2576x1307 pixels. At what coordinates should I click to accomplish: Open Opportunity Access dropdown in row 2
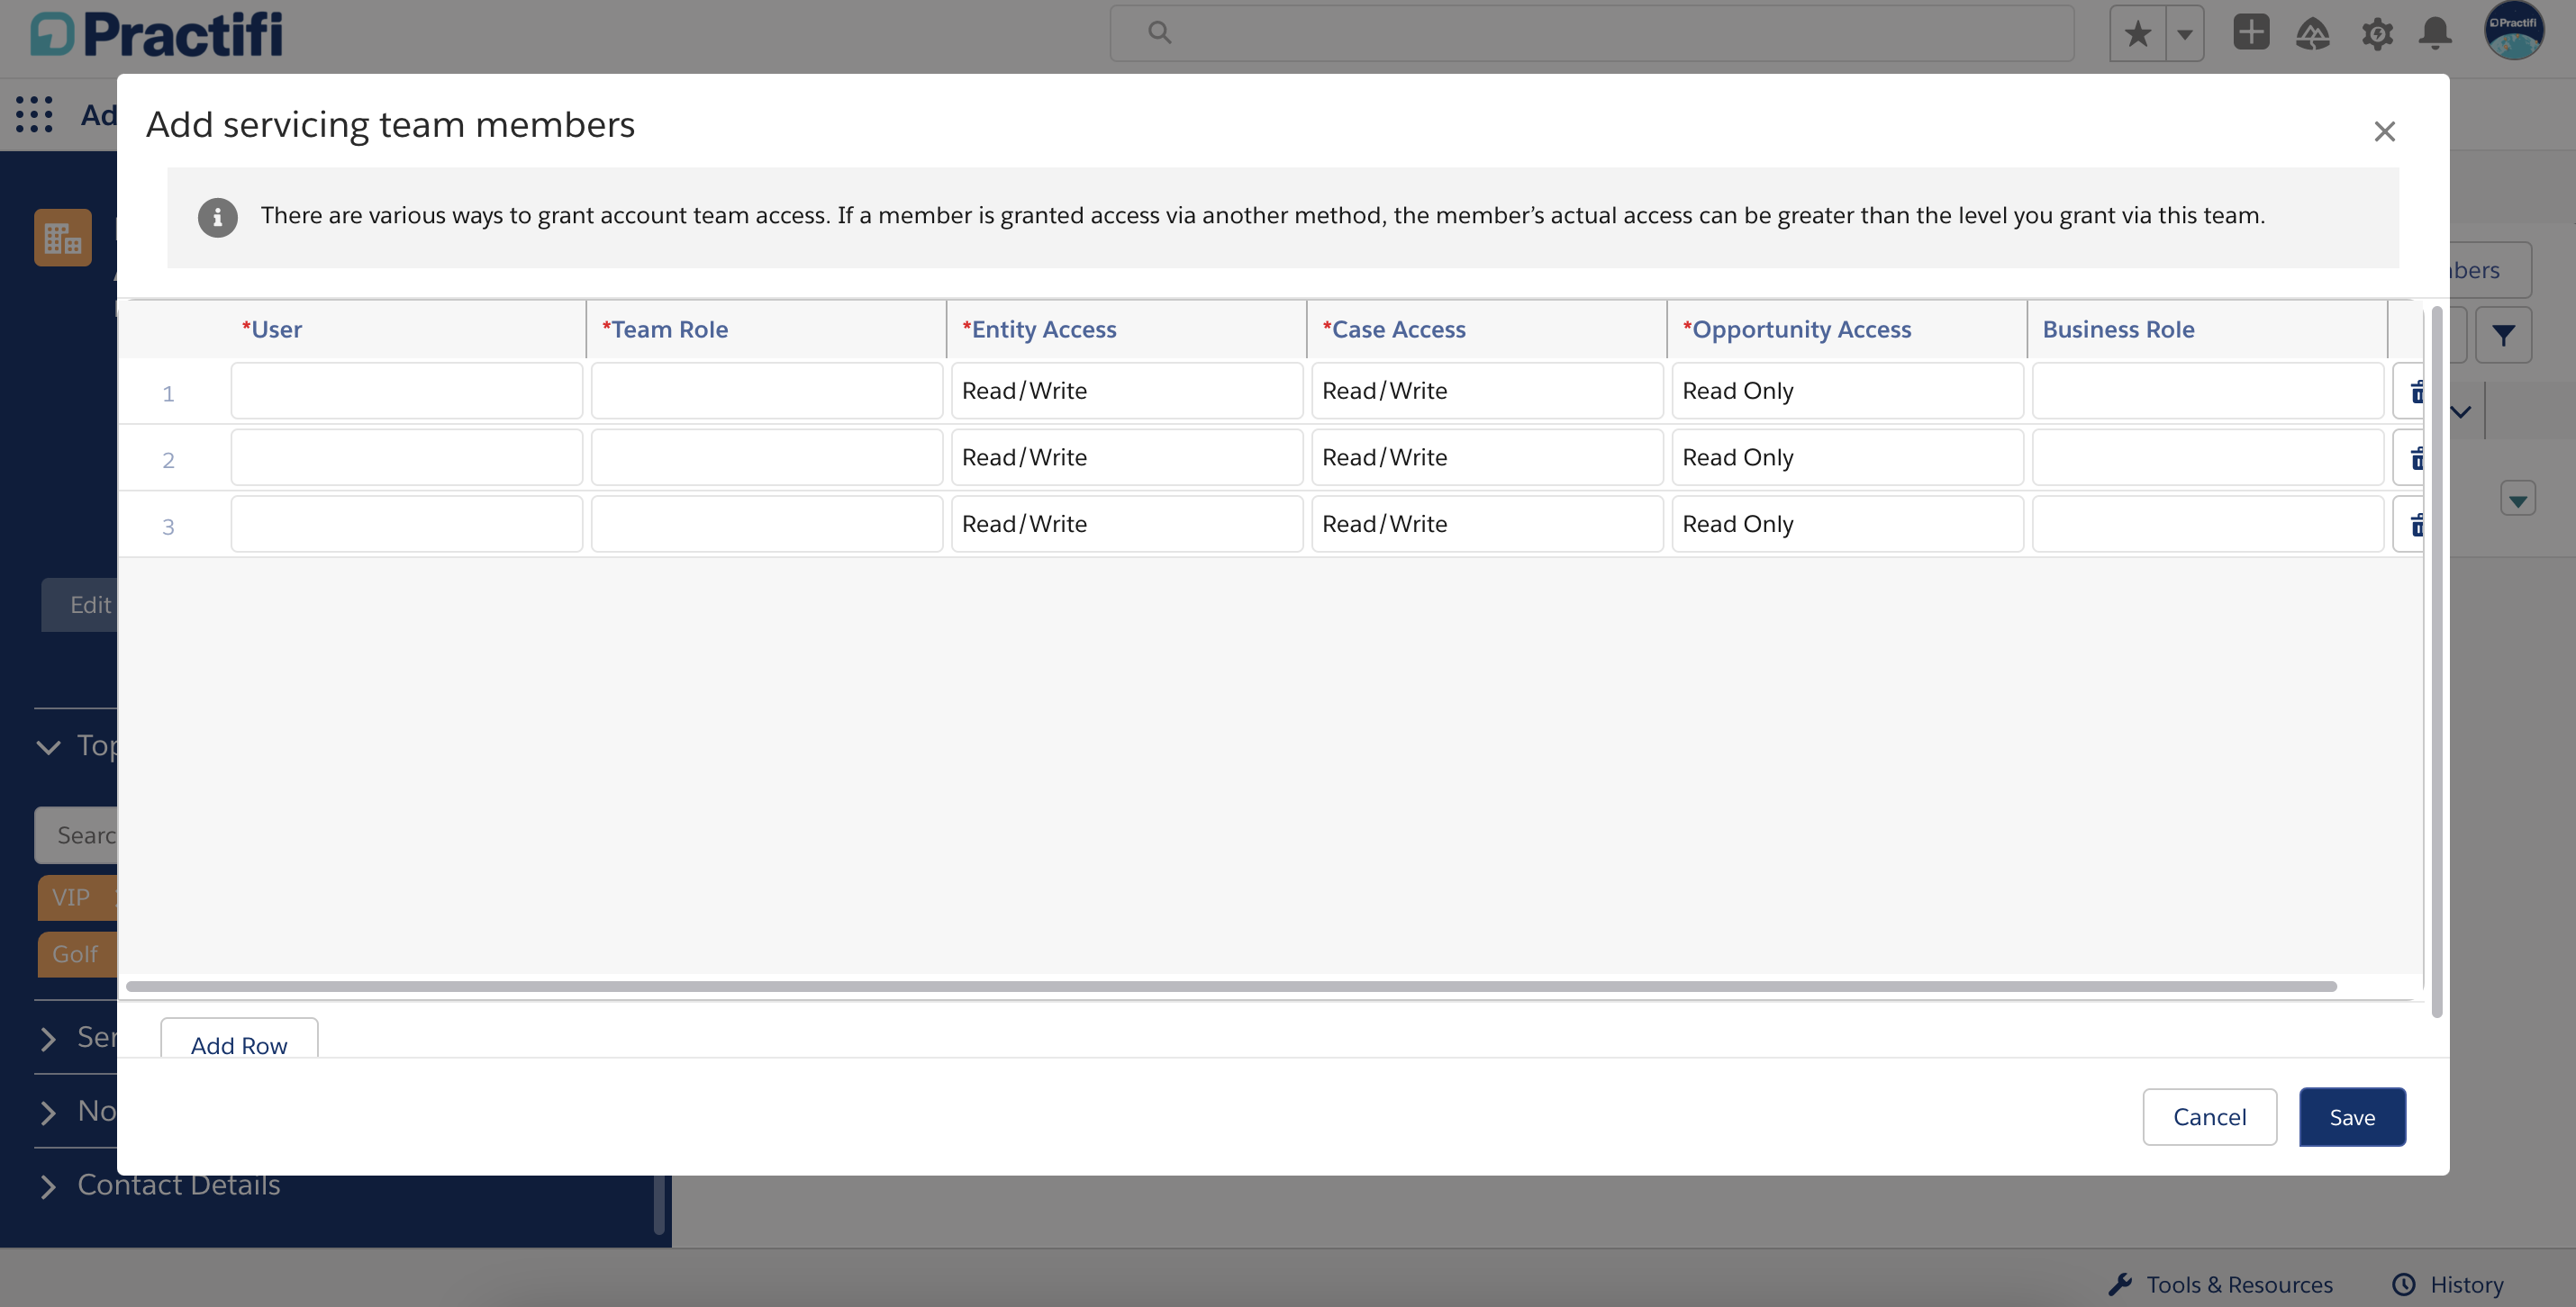point(1847,457)
